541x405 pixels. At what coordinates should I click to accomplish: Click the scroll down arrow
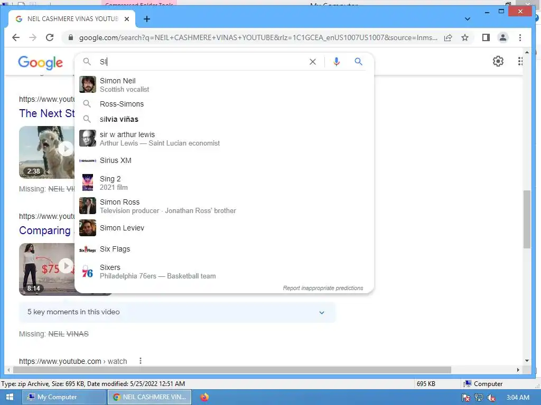click(527, 361)
